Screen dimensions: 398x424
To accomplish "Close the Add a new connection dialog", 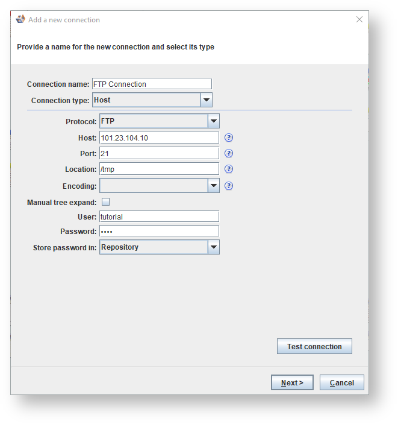I will (359, 19).
